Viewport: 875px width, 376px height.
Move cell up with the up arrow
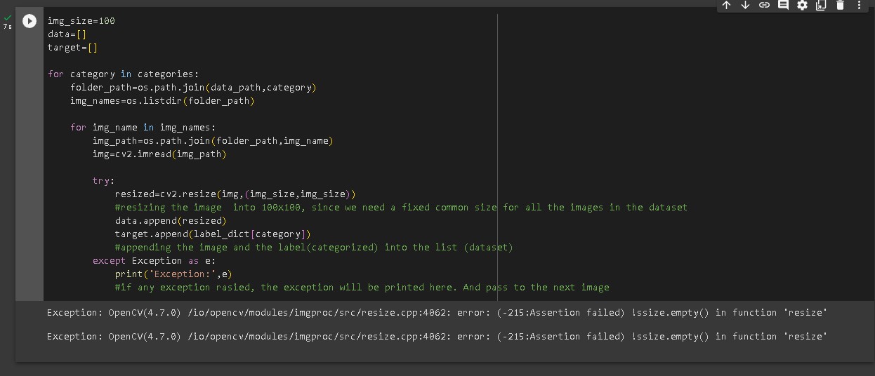pyautogui.click(x=726, y=6)
